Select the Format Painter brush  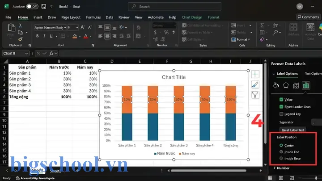20,39
